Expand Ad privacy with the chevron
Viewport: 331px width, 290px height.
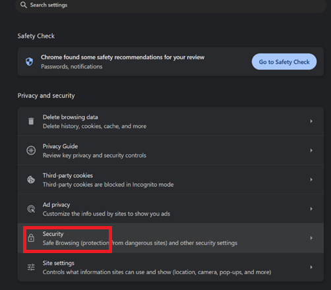click(311, 209)
